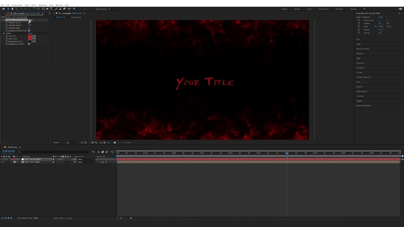Select the Rotation tool
The height and width of the screenshot is (227, 404).
point(34,9)
